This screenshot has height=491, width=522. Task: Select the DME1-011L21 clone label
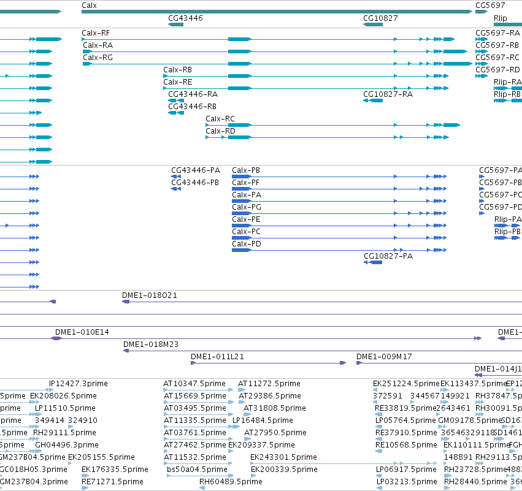pyautogui.click(x=217, y=357)
